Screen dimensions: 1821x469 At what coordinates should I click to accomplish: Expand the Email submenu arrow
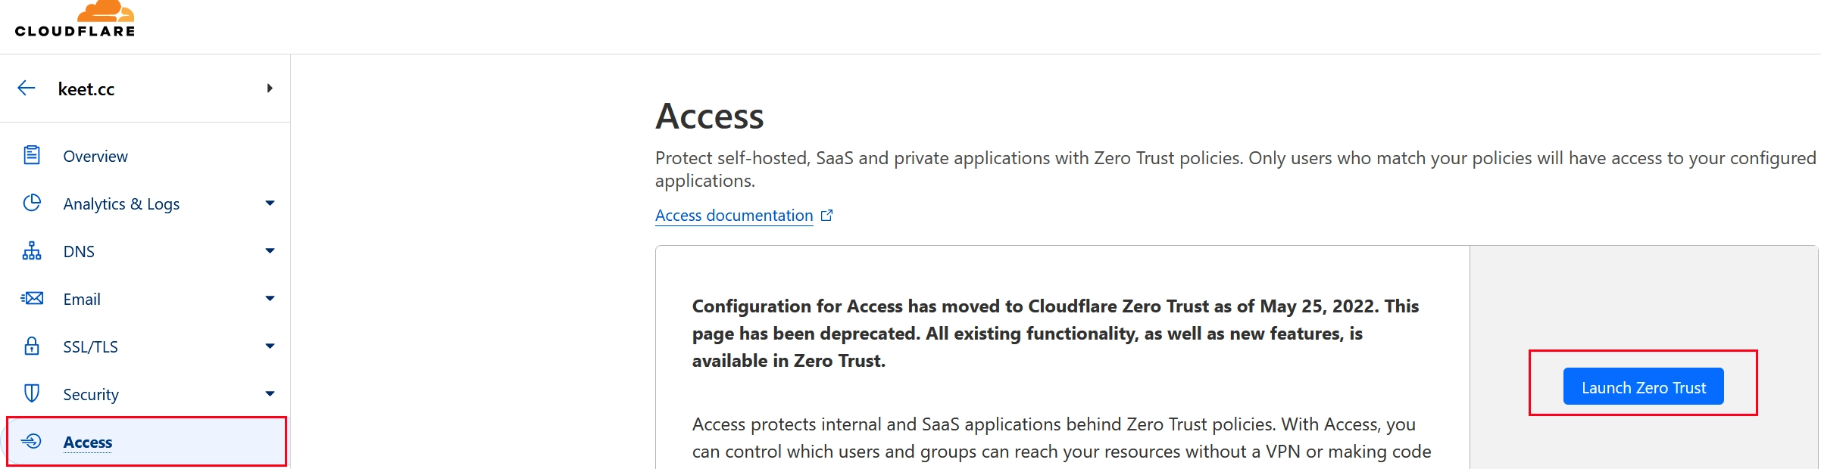point(270,298)
